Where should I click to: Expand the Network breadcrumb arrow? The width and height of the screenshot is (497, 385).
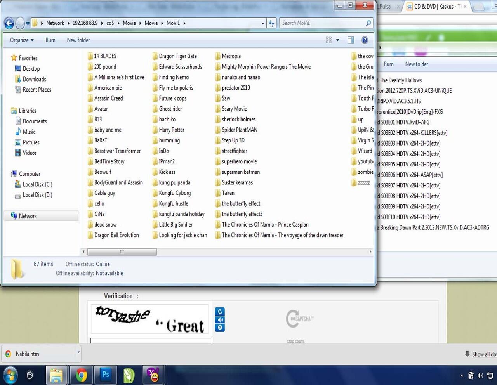coord(68,23)
